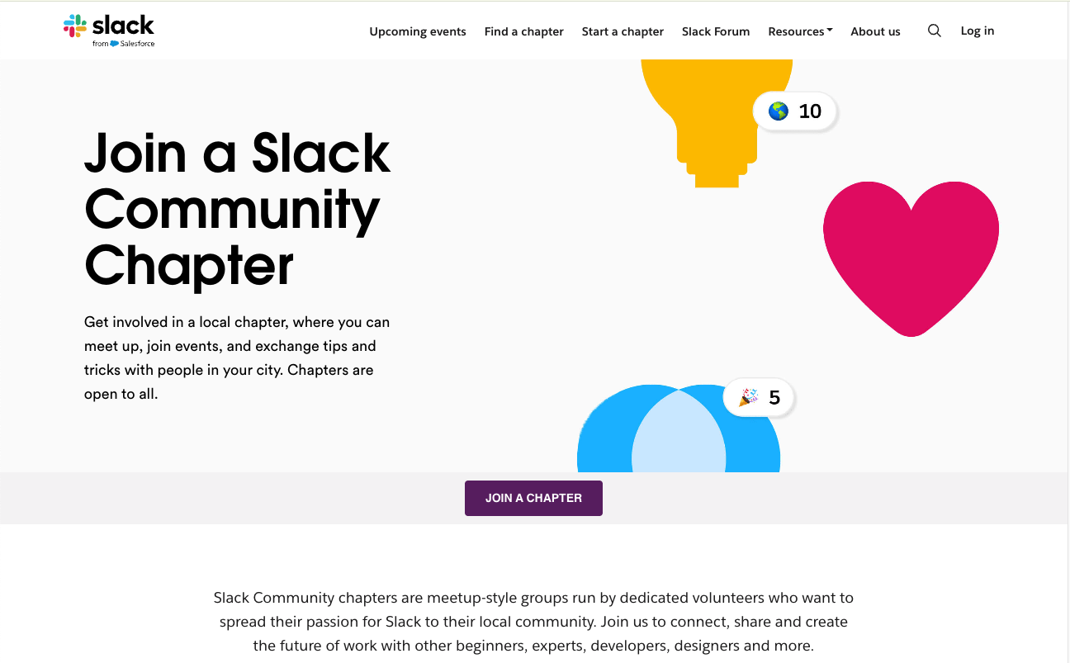1070x663 pixels.
Task: Click the reaction pill showing 5
Action: [x=758, y=397]
